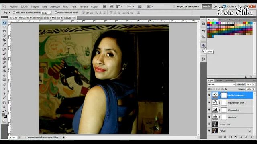
Task: Toggle Quick Mask mode icon
Action: [4, 121]
